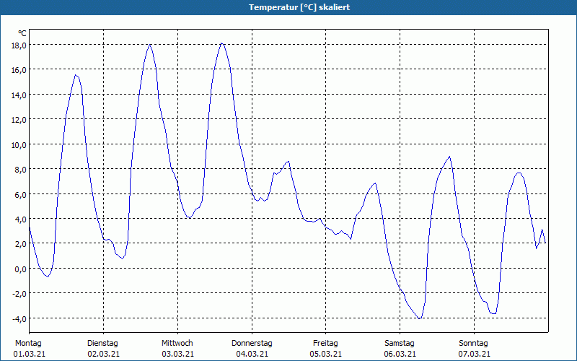
Task: Click the Mittwoch day label
Action: coord(177,343)
